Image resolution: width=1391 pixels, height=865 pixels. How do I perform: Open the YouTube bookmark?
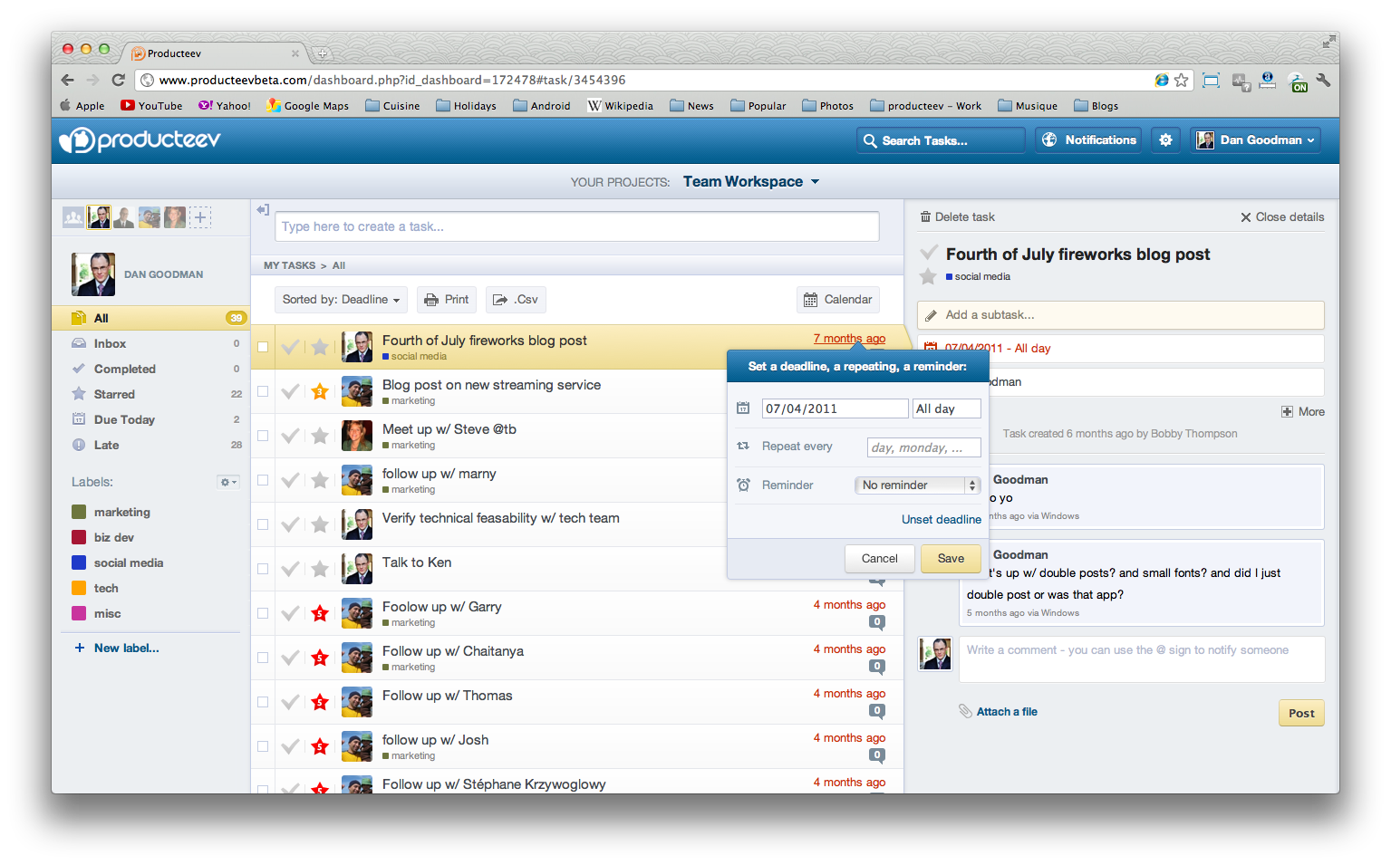pos(151,106)
